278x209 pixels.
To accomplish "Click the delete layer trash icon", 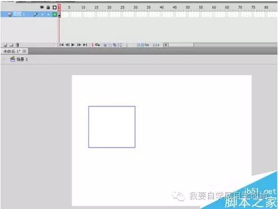I will (x=17, y=45).
